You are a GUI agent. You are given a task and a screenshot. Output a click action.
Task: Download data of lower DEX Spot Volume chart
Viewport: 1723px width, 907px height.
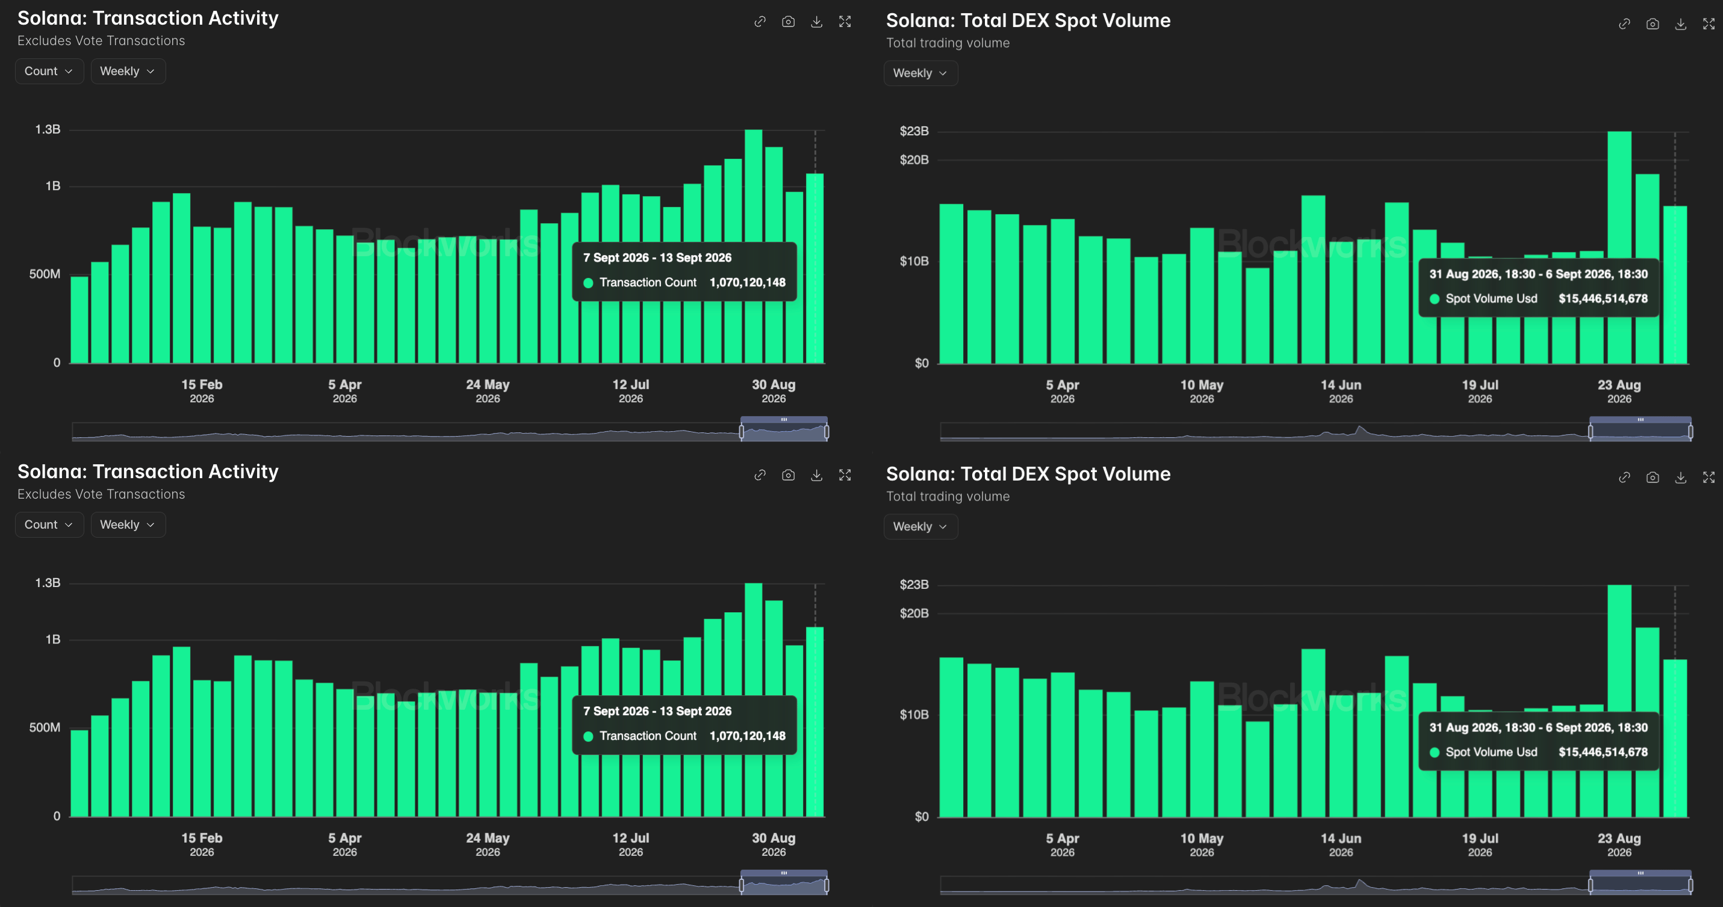[x=1681, y=477]
